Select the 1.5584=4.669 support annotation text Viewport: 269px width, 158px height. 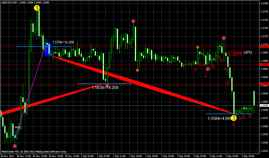click(x=220, y=118)
